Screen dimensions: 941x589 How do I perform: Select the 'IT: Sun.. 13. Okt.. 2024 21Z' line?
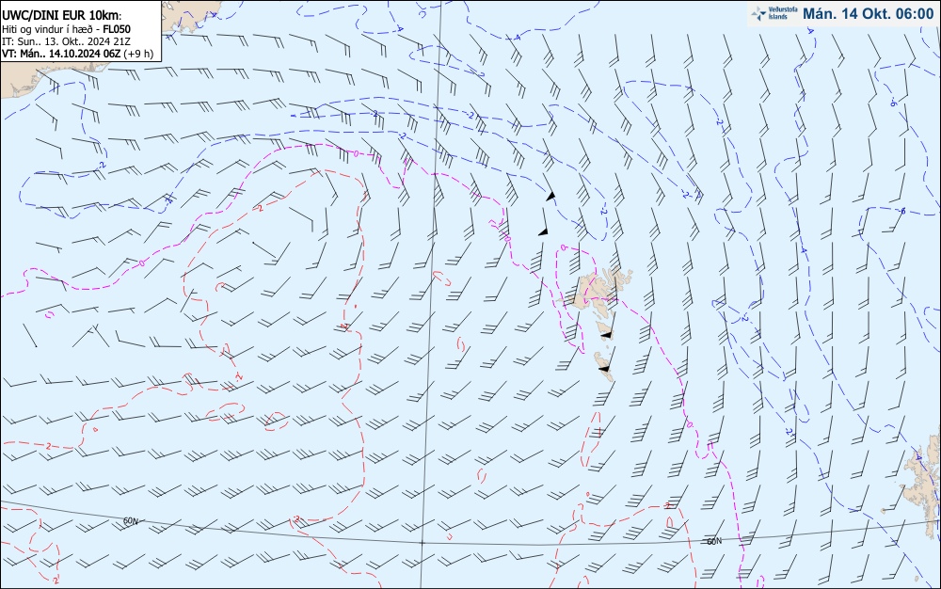[x=66, y=41]
